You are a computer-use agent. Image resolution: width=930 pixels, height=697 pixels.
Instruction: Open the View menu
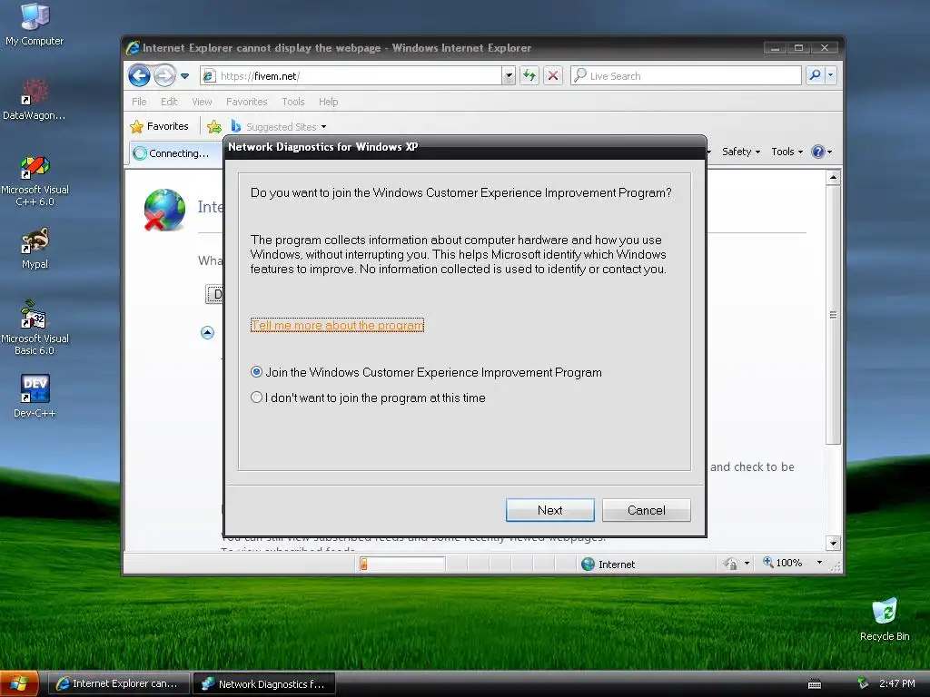tap(202, 102)
